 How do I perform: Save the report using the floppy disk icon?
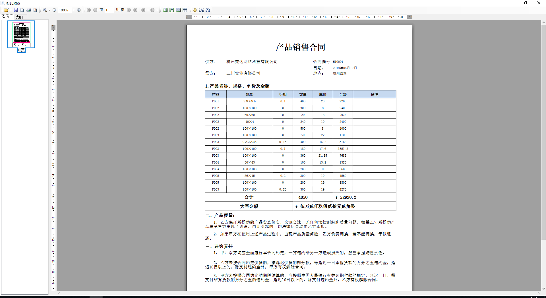[x=16, y=10]
